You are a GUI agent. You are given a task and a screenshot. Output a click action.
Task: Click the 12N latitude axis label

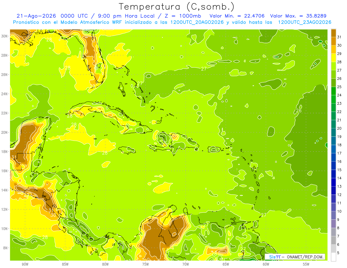[x=4, y=209]
